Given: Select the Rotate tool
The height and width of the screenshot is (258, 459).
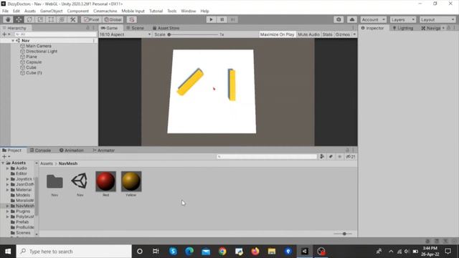Looking at the screenshot, I should (x=29, y=19).
